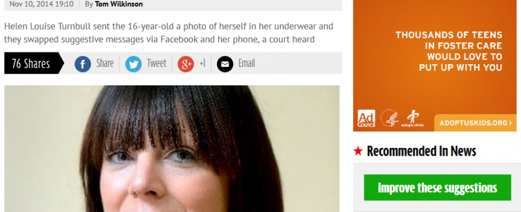521x212 pixels.
Task: Click the orange foster care advertisement text
Action: (x=449, y=51)
